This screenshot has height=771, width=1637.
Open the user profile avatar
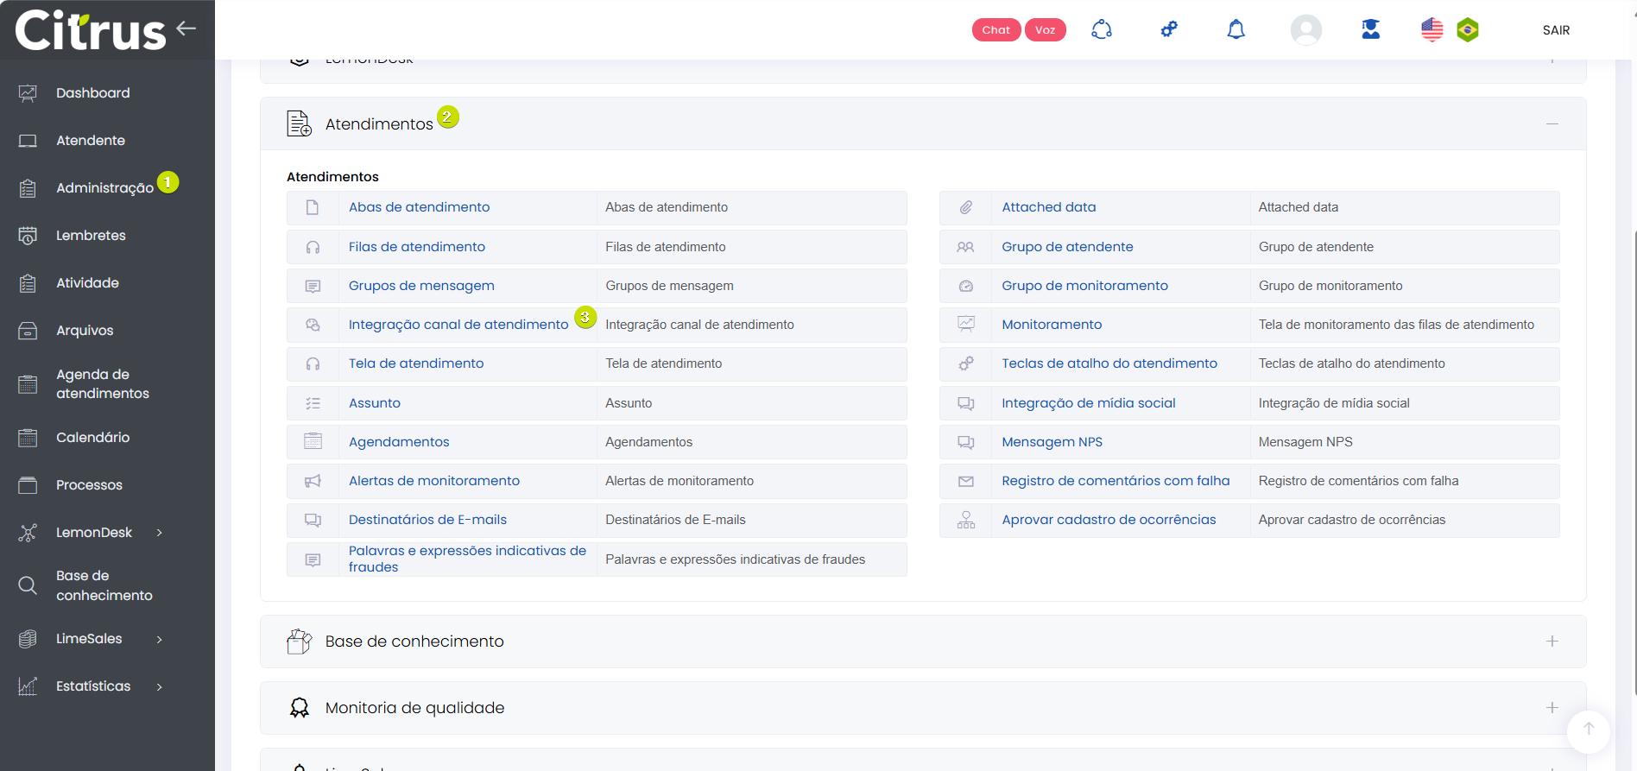1305,30
